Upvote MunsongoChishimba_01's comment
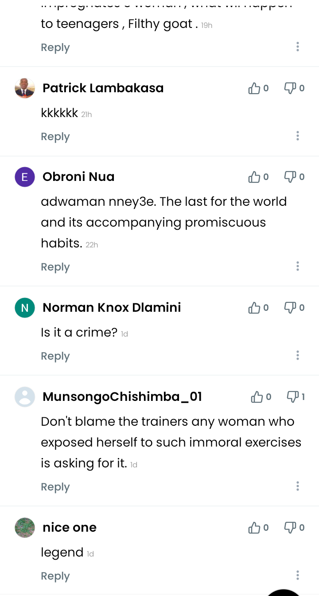Viewport: 319px width, 596px height. [257, 397]
